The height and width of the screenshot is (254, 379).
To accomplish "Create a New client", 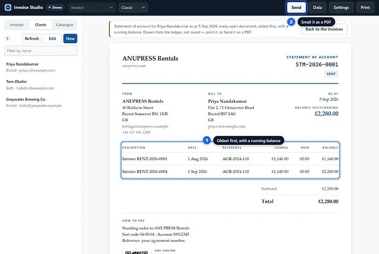I will coord(70,38).
